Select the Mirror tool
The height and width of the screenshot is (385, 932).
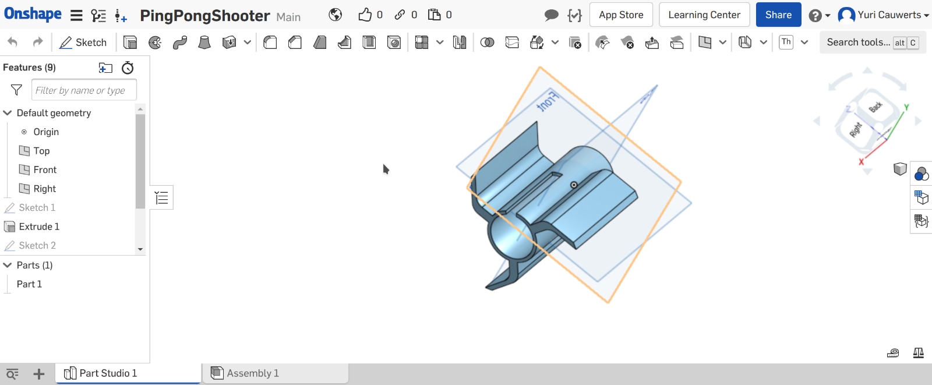460,42
